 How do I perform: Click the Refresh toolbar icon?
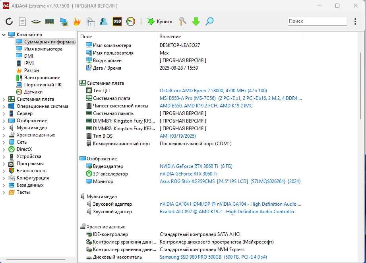[9, 21]
